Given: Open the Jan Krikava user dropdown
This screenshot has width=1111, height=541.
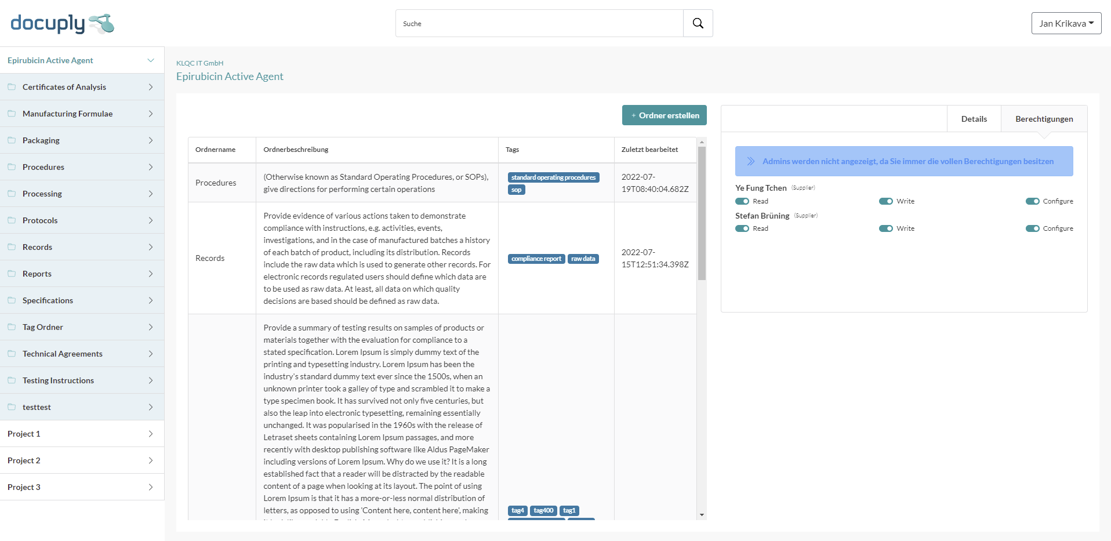Looking at the screenshot, I should point(1066,23).
